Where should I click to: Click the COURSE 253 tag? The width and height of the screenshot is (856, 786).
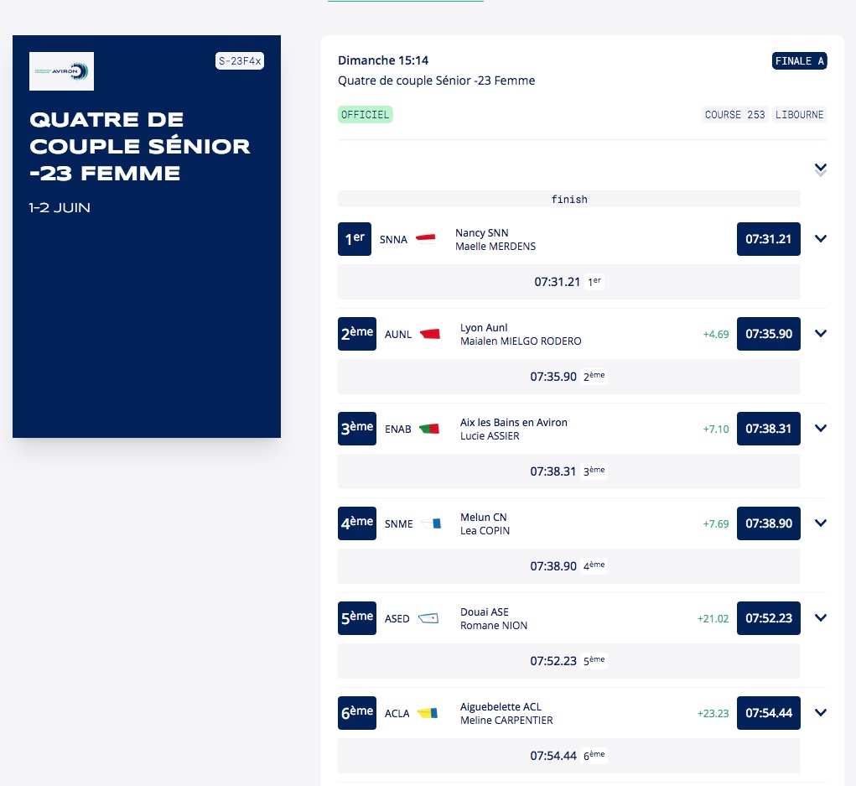[x=734, y=115]
